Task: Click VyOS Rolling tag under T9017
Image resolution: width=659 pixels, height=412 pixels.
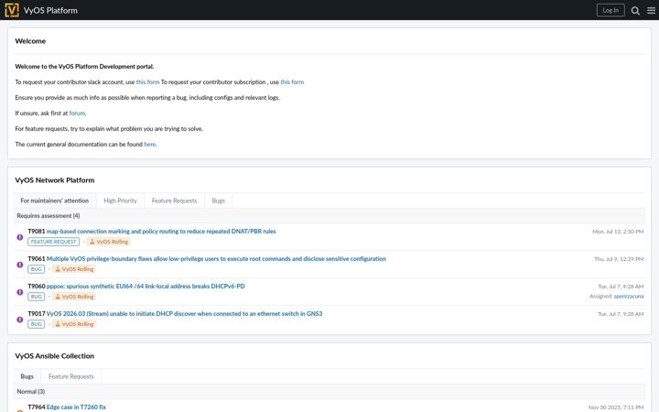Action: [74, 324]
